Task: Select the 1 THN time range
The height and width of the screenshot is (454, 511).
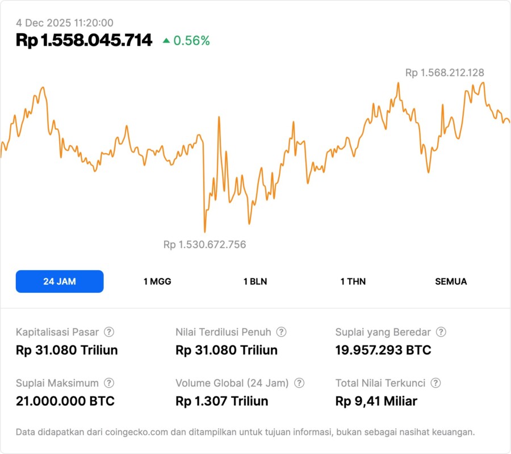Action: (x=353, y=281)
